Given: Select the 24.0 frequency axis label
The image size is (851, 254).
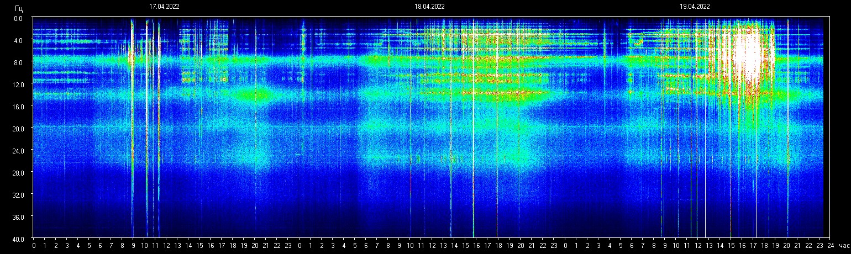Looking at the screenshot, I should pos(19,151).
